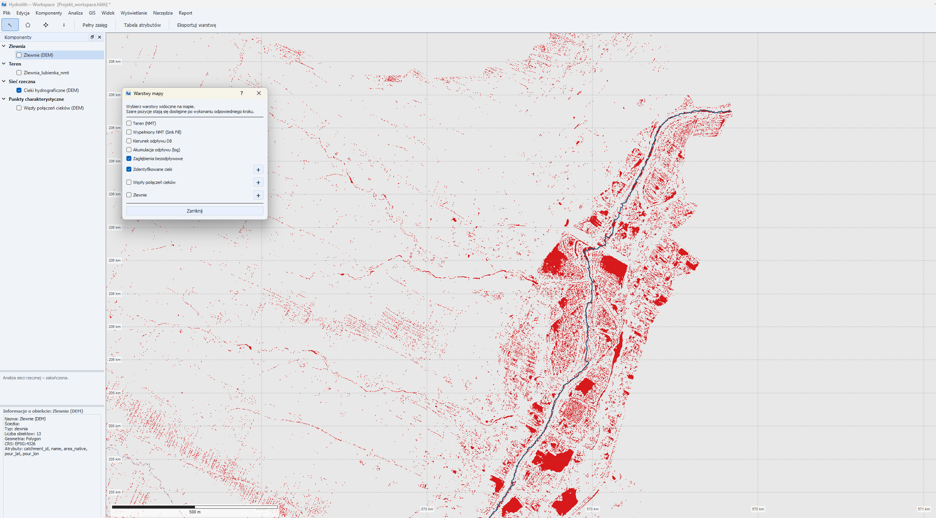The height and width of the screenshot is (518, 936).
Task: Click the 'Geometria: Polygon' line
Action: coord(23,439)
